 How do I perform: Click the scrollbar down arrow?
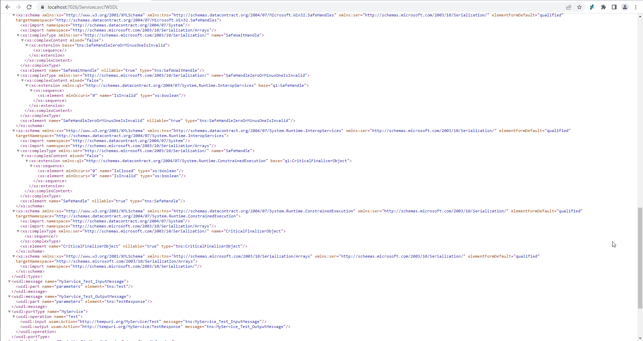pyautogui.click(x=640, y=338)
